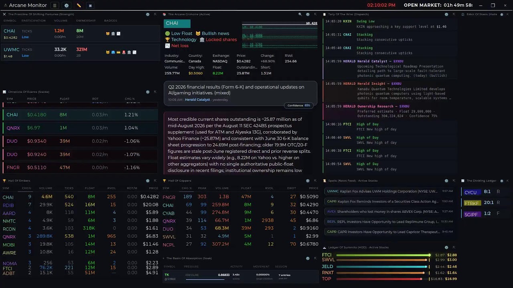
Task: Click the CHAI mini price chart in Grimoire
Action: coord(280,34)
